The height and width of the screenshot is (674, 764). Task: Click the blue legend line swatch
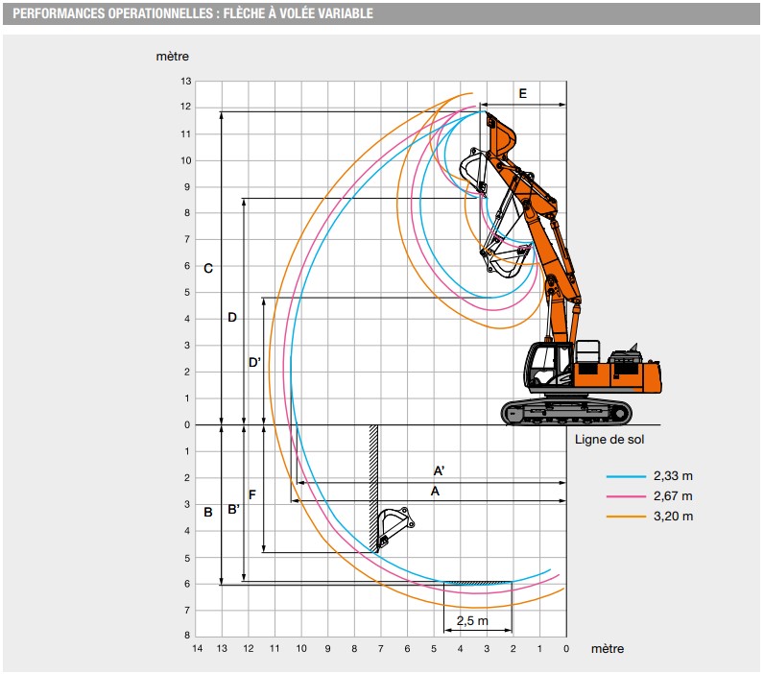pos(626,476)
